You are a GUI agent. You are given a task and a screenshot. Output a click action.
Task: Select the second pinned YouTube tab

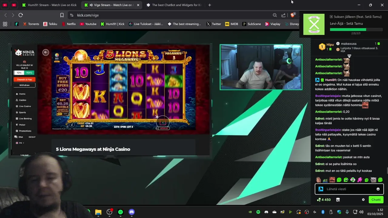click(14, 5)
